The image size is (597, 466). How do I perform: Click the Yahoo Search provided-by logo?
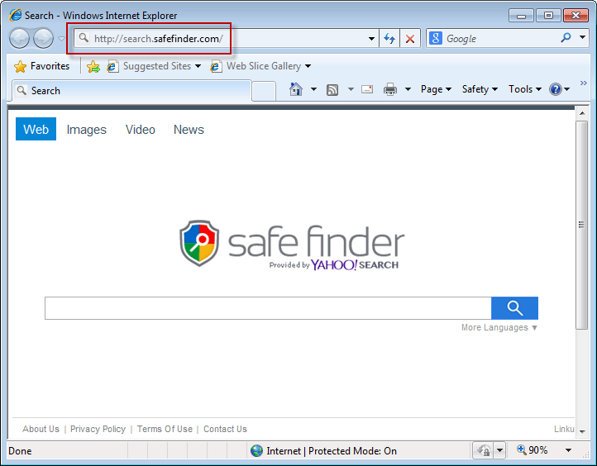coord(333,264)
